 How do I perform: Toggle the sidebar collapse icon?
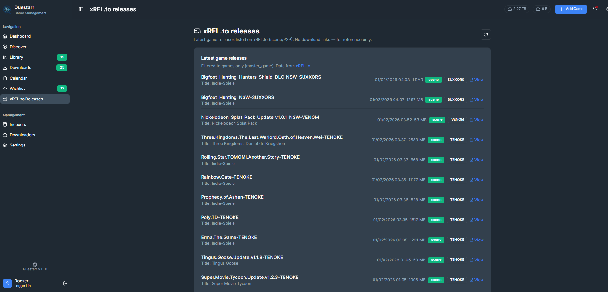[81, 9]
